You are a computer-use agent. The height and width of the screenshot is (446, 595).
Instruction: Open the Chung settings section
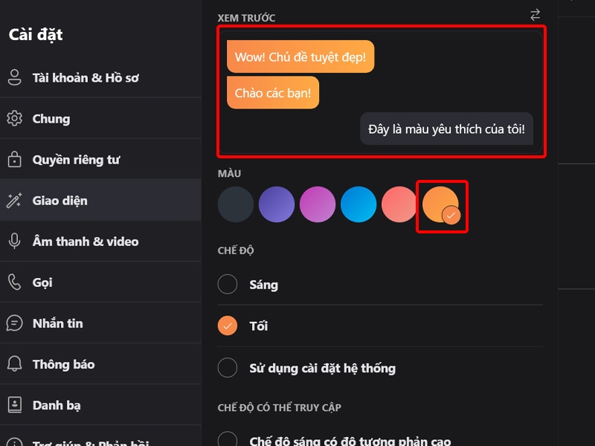(100, 118)
